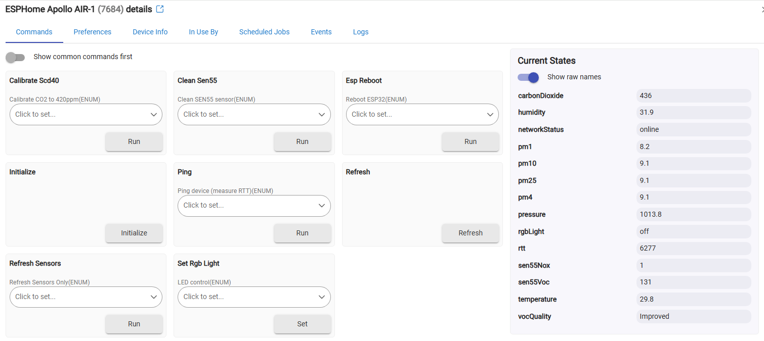Click the sen55Voc value 131

pos(694,282)
